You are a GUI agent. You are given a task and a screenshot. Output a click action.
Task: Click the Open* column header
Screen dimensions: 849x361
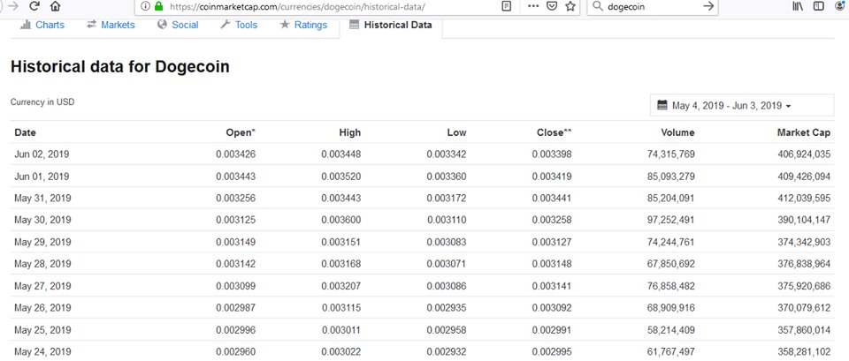[241, 132]
